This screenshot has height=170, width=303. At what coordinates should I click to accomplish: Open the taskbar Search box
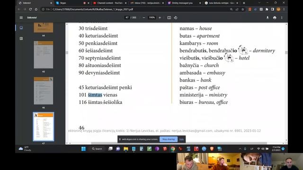coord(97,149)
